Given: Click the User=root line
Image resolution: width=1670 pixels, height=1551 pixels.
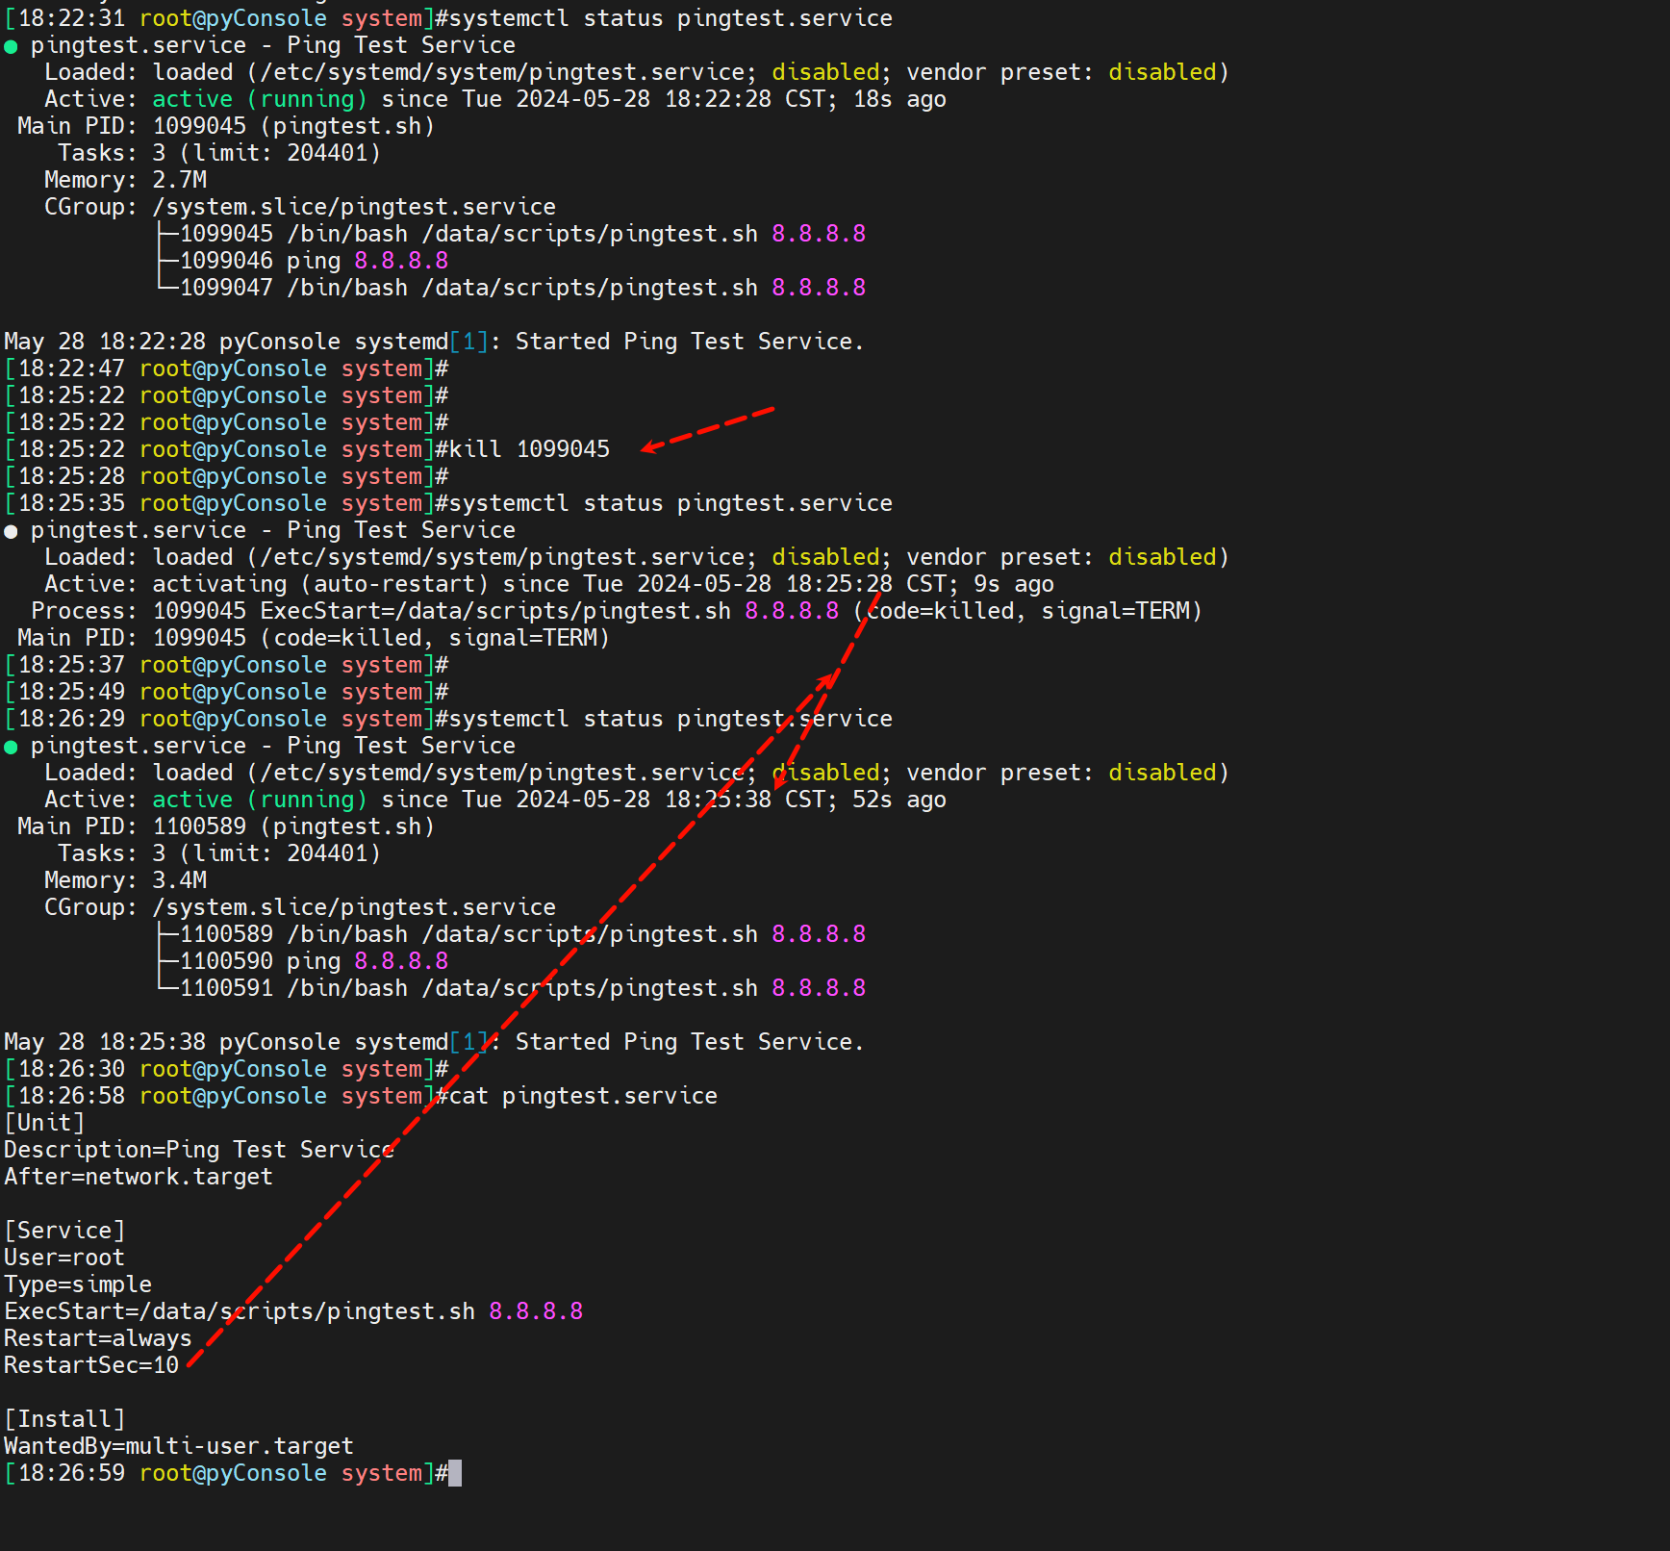Looking at the screenshot, I should pyautogui.click(x=64, y=1258).
